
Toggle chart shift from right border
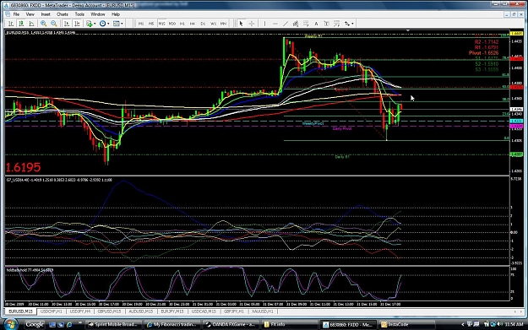77,24
